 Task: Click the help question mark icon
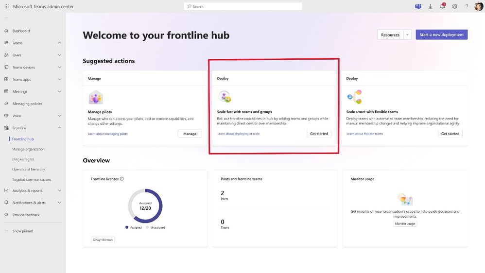coord(467,6)
